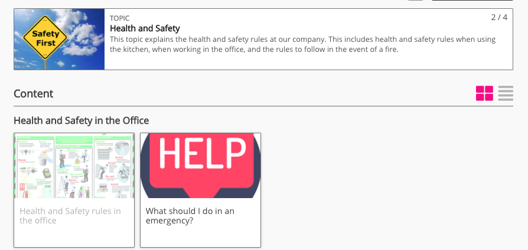Click the blank area below the office rules card title
Viewport: 528px width, 250px height.
tap(74, 237)
